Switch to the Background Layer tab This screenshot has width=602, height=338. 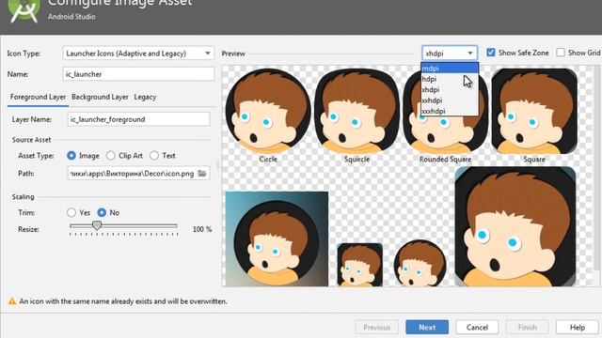(100, 97)
